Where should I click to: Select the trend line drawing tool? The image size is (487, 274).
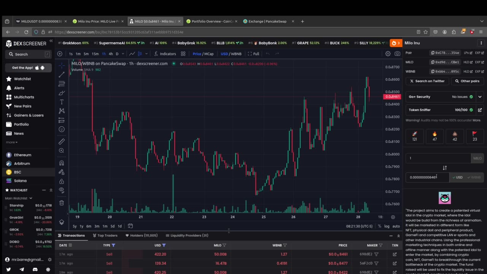(62, 75)
